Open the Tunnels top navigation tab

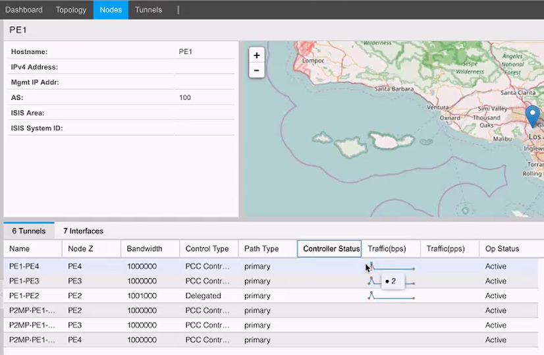pos(148,10)
